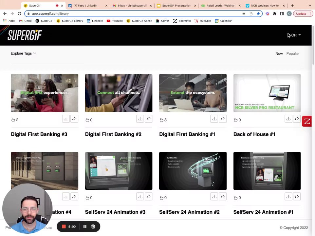Click the Digital First Banking #1 title
Viewport: 315px width, 236px height.
(187, 134)
